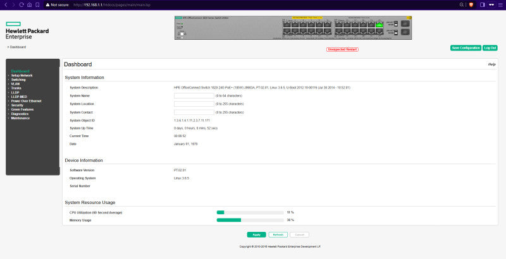
Task: Select the lower SFP port on switch image
Action: [405, 32]
